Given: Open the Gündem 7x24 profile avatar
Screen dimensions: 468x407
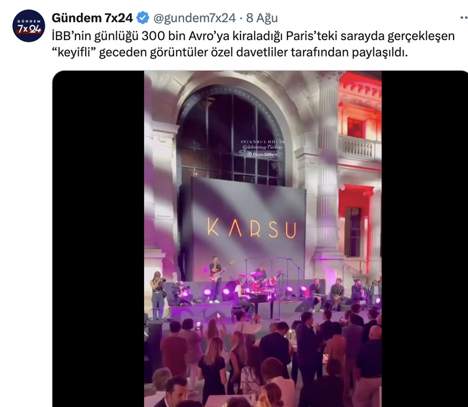Looking at the screenshot, I should pyautogui.click(x=28, y=26).
